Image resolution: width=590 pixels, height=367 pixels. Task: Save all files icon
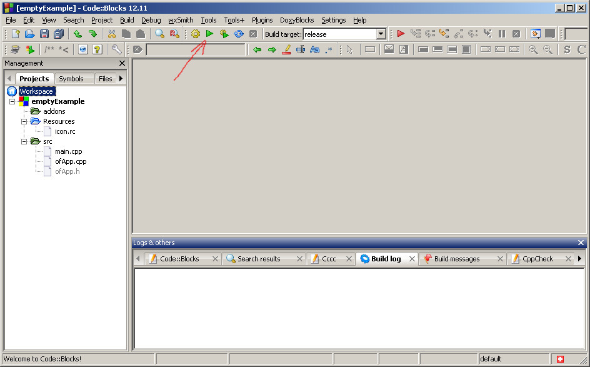coord(59,34)
